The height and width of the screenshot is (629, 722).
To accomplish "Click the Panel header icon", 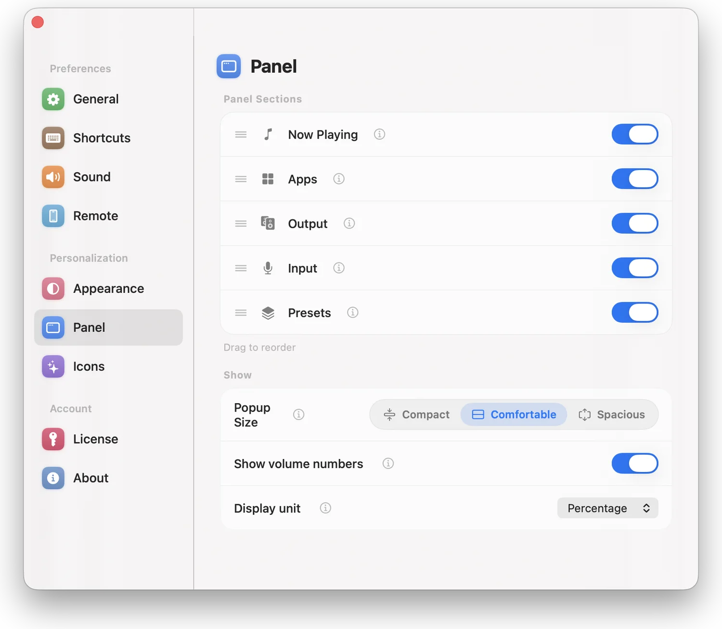I will tap(229, 66).
